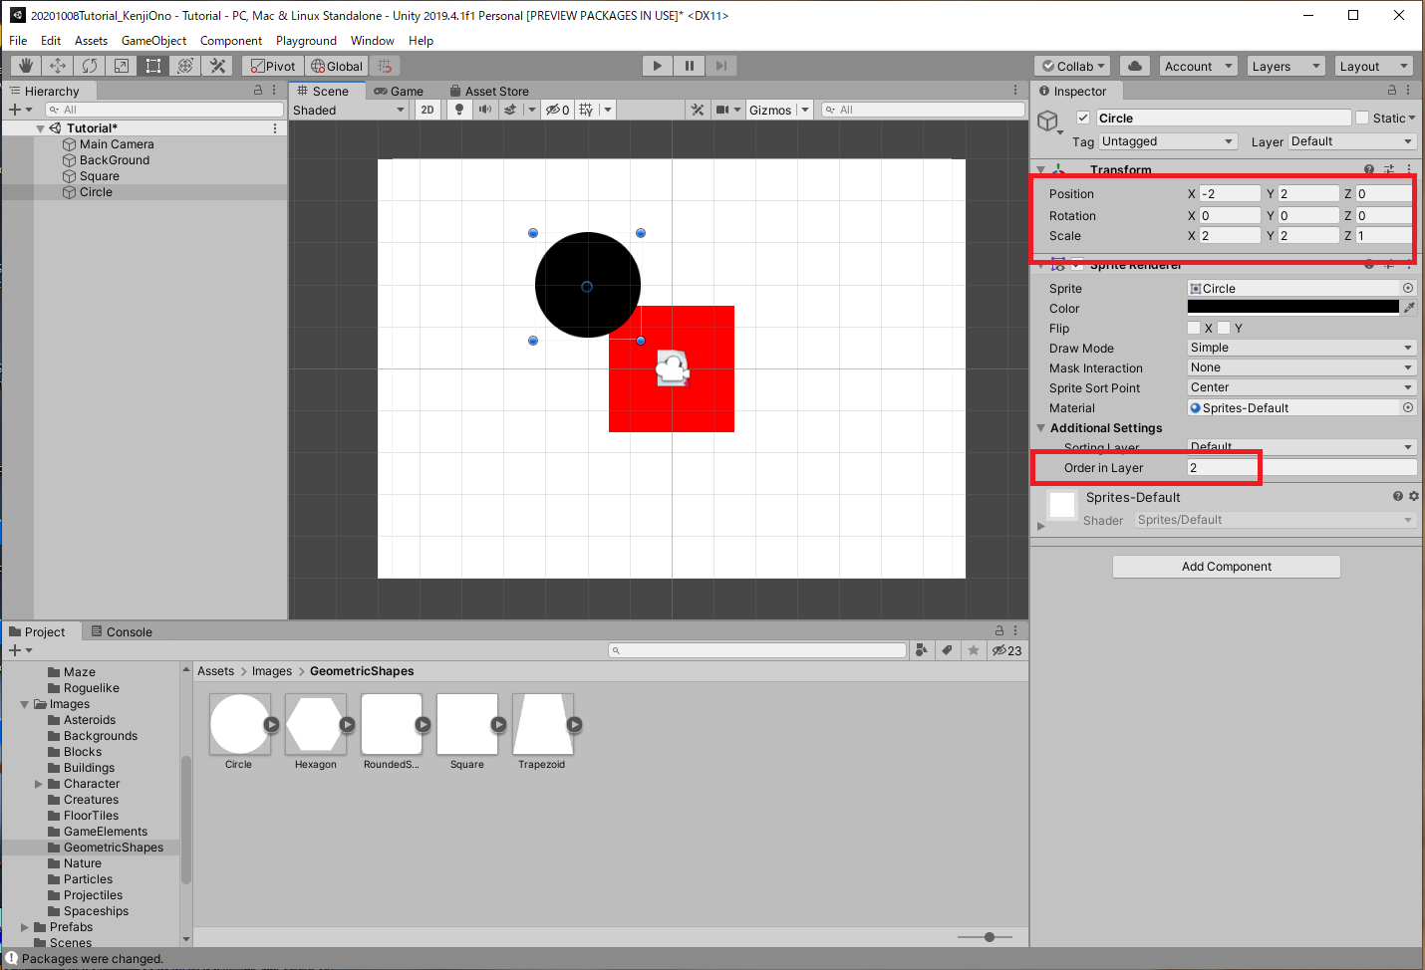The image size is (1425, 970).
Task: Click favorites star icon in Project
Action: [x=973, y=650]
